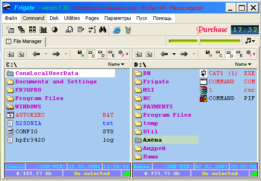This screenshot has height=181, width=261.
Task: Click the right panel up-folder icon
Action: [x=139, y=54]
